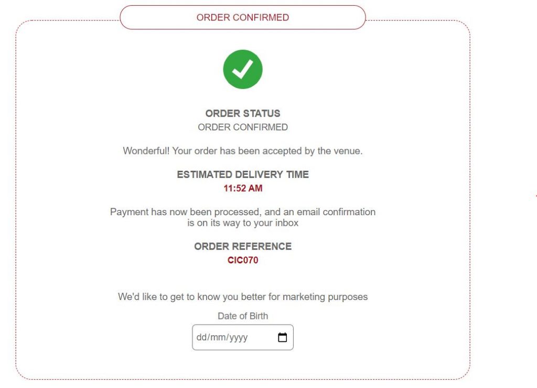Image resolution: width=537 pixels, height=388 pixels.
Task: Select the ORDER REFERENCE heading
Action: point(243,247)
